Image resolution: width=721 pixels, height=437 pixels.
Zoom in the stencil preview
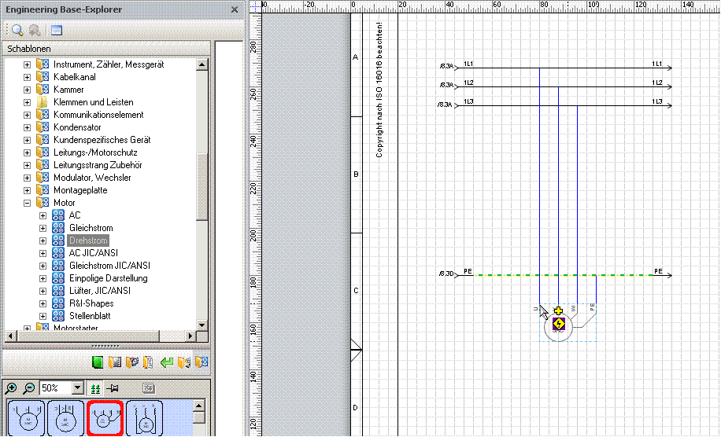pyautogui.click(x=11, y=388)
